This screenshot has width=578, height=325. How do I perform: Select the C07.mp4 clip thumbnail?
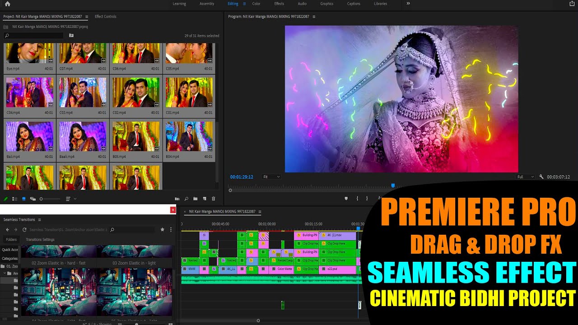pyautogui.click(x=83, y=53)
